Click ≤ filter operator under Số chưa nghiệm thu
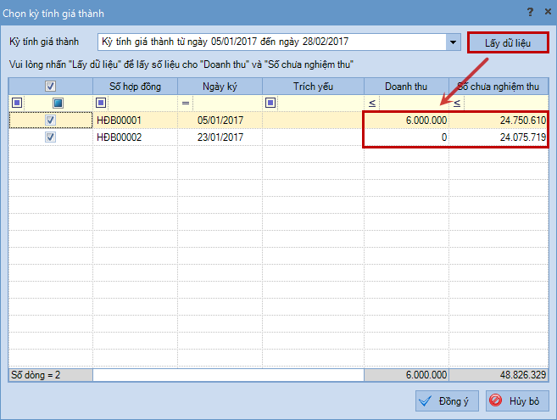The width and height of the screenshot is (557, 420). point(456,103)
